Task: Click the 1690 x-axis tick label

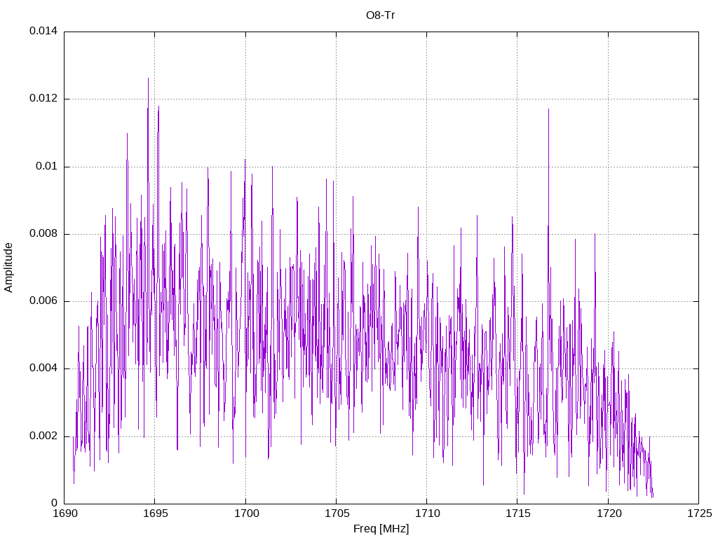Action: coord(65,513)
